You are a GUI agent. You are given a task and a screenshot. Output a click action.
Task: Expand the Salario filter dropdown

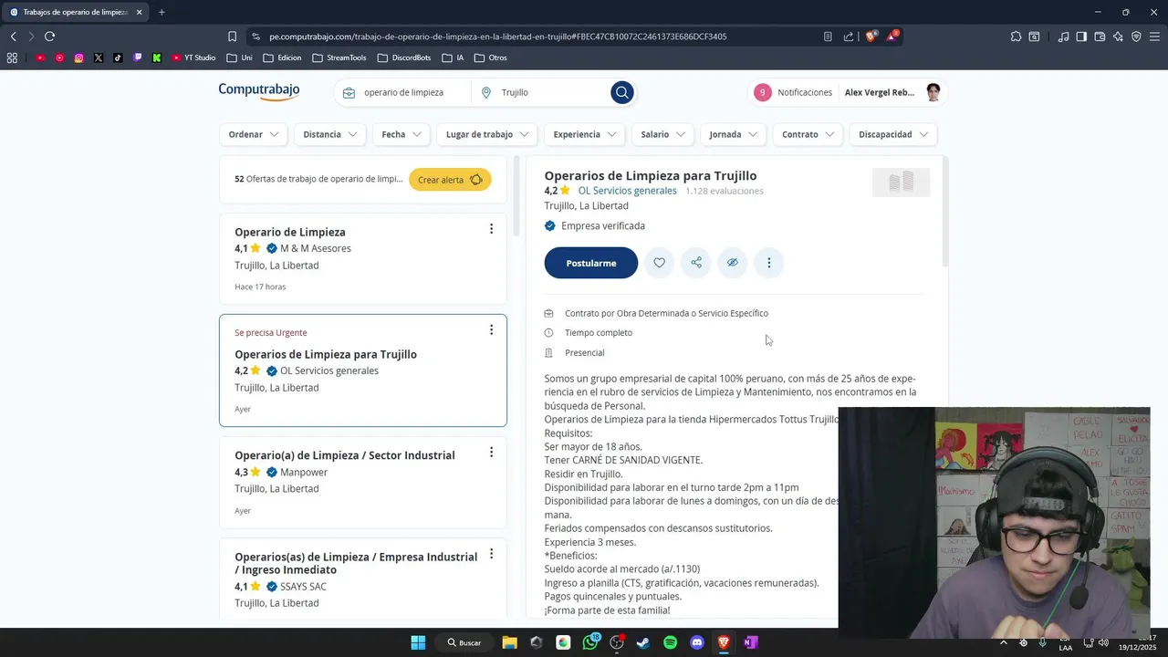tap(662, 134)
